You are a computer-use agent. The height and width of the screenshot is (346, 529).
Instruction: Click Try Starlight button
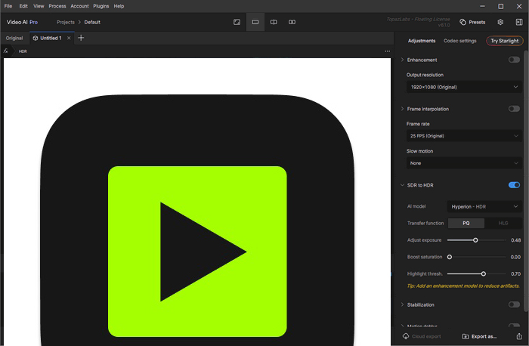point(504,41)
